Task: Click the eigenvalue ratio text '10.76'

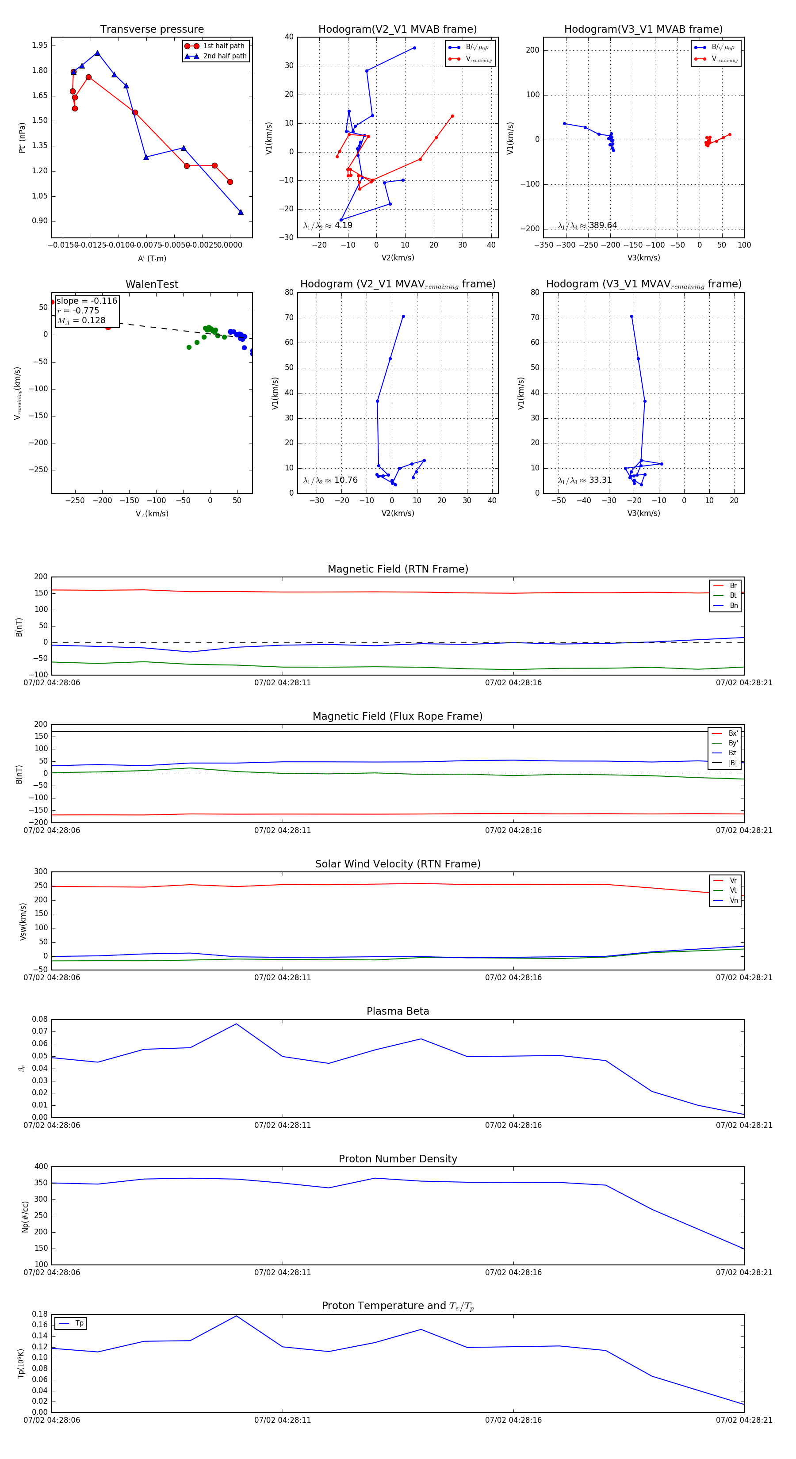Action: tap(345, 480)
